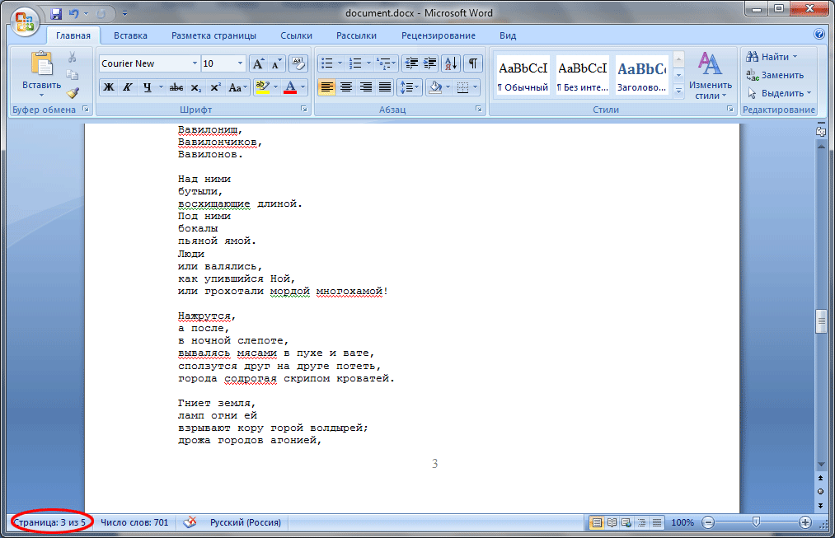Open the font size dropdown showing 10
Viewport: 835px width, 538px height.
(240, 63)
